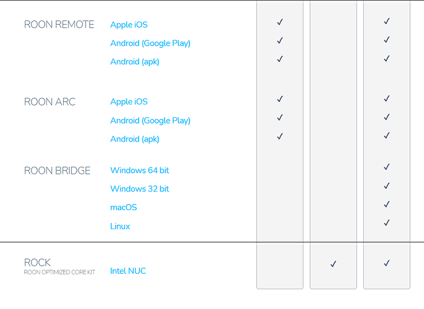Click last-column checkmark for Bridge macOS
424x309 pixels.
tap(387, 204)
